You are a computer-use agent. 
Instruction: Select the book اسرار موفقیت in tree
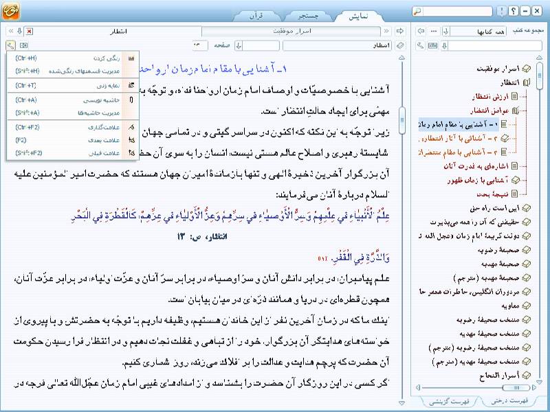click(x=498, y=69)
